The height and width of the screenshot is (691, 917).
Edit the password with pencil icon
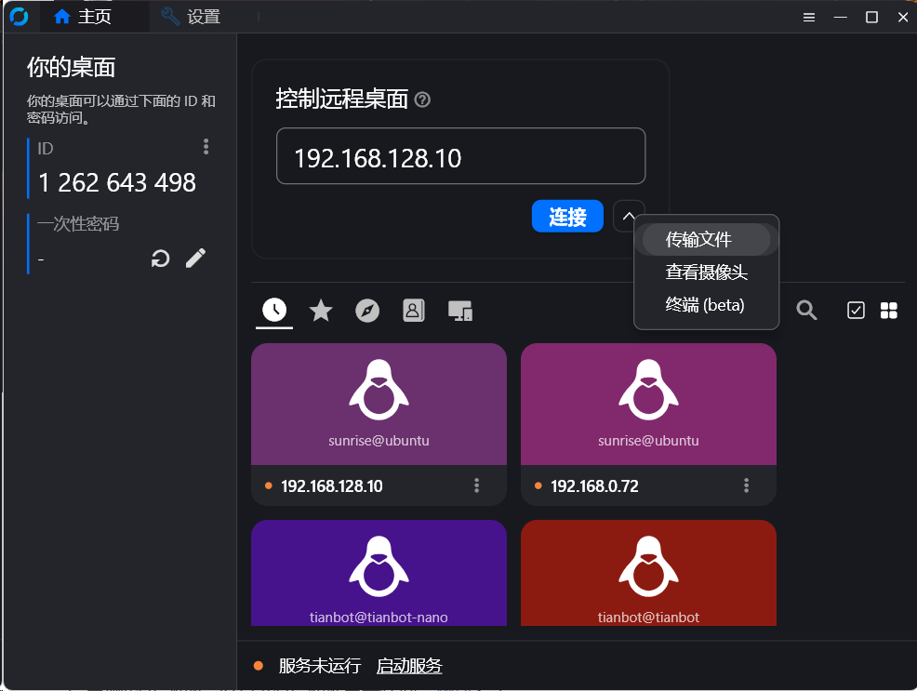pyautogui.click(x=195, y=259)
